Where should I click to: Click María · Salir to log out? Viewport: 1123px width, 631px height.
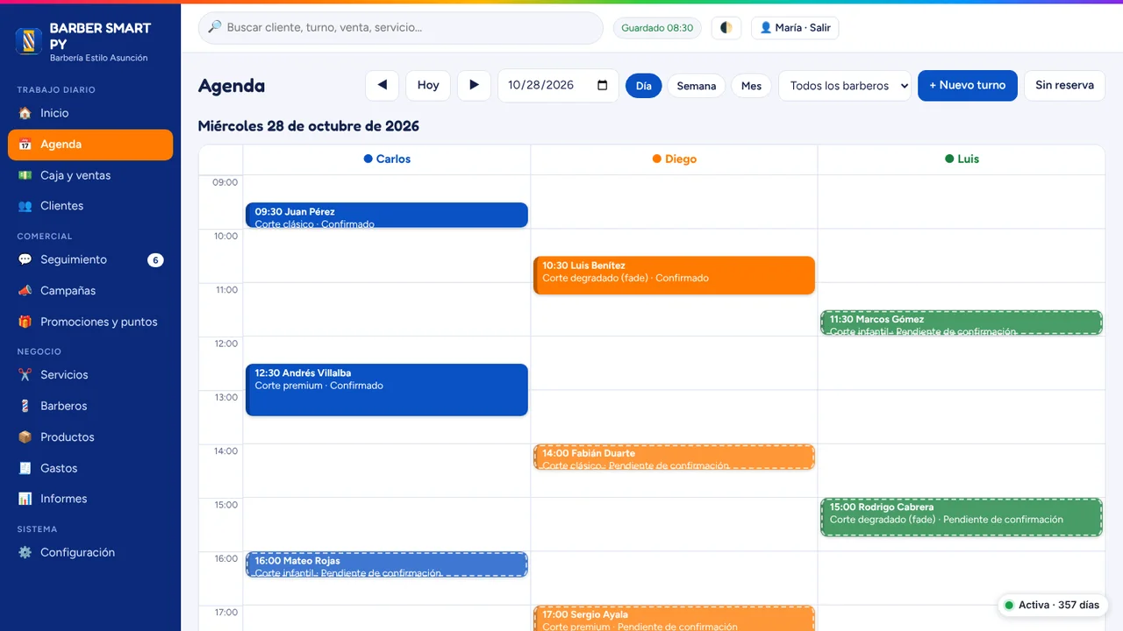795,28
